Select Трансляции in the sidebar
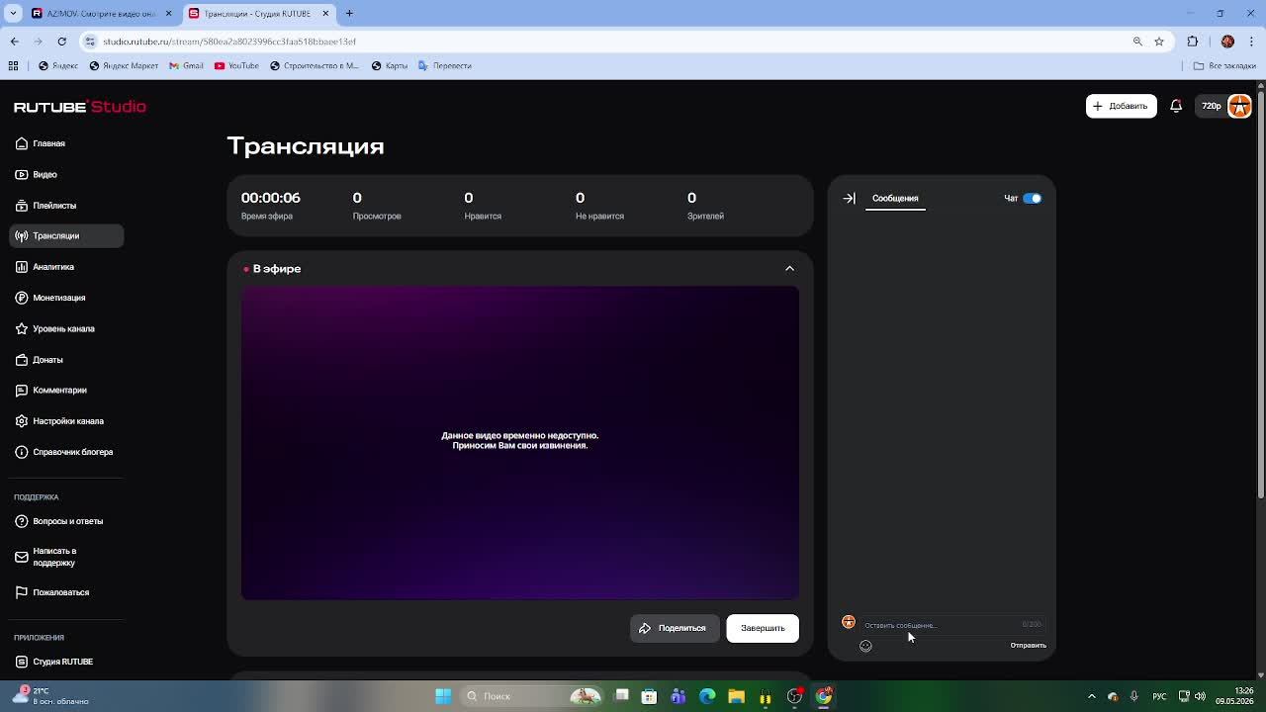Viewport: 1266px width, 712px height. point(66,235)
